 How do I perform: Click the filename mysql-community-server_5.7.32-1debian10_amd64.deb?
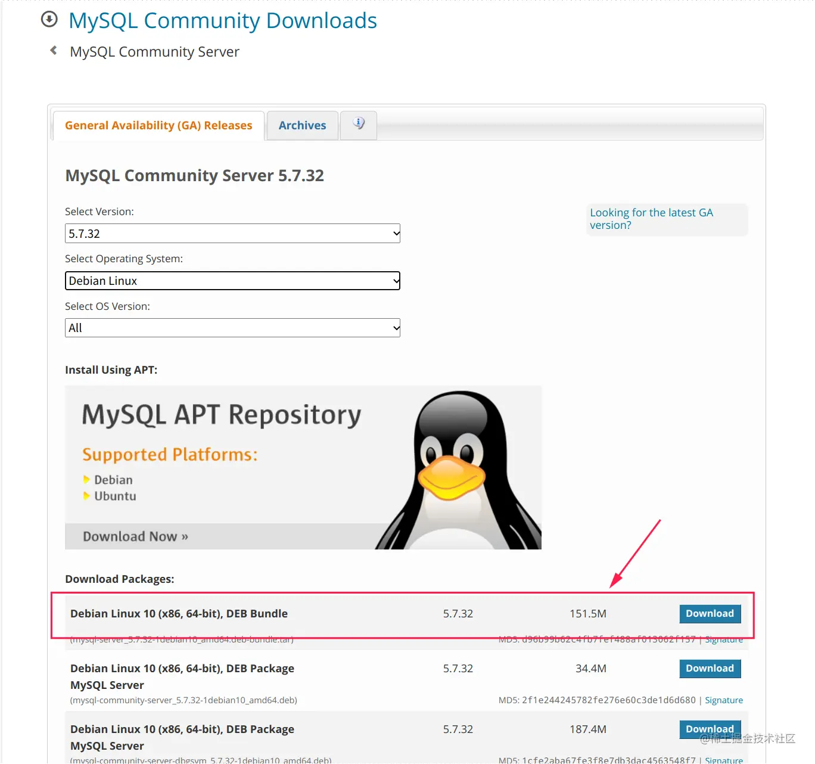[x=183, y=700]
